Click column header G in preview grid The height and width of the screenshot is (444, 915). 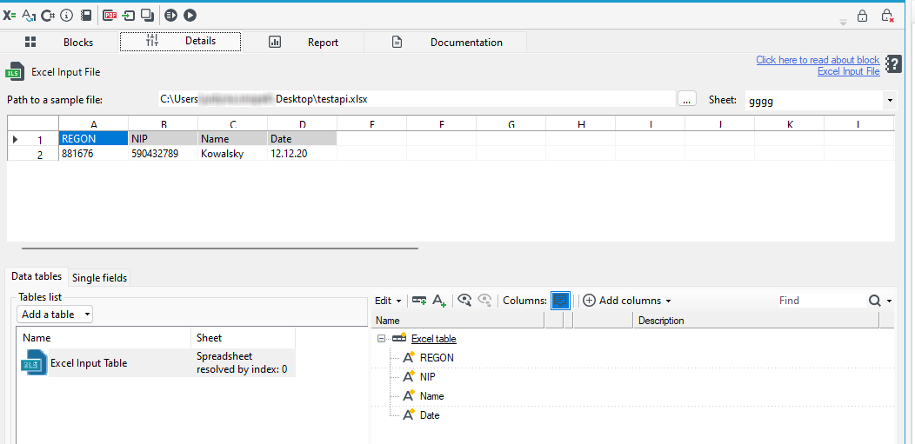pos(511,123)
